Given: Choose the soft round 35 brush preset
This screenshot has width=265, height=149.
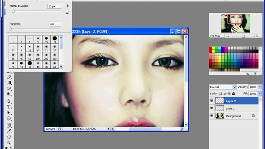Looking at the screenshot, I should click(x=13, y=56).
